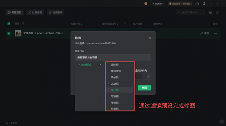This screenshot has height=126, width=226.
Task: Click the 新建项目 button
Action: 15,12
